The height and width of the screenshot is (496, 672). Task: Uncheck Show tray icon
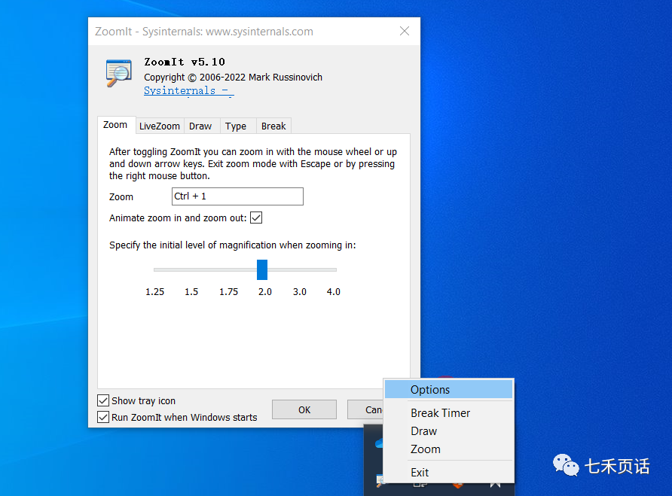103,400
